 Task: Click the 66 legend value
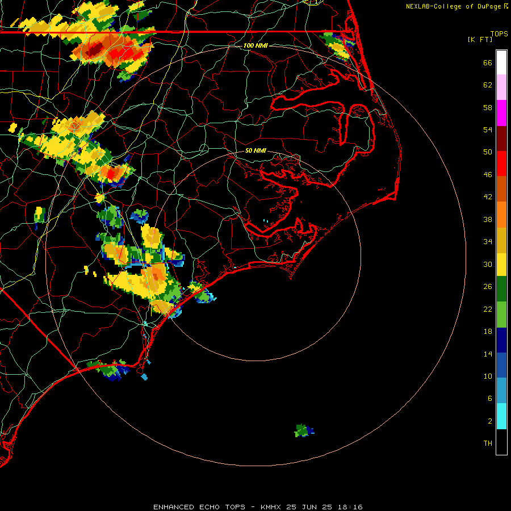coord(488,62)
